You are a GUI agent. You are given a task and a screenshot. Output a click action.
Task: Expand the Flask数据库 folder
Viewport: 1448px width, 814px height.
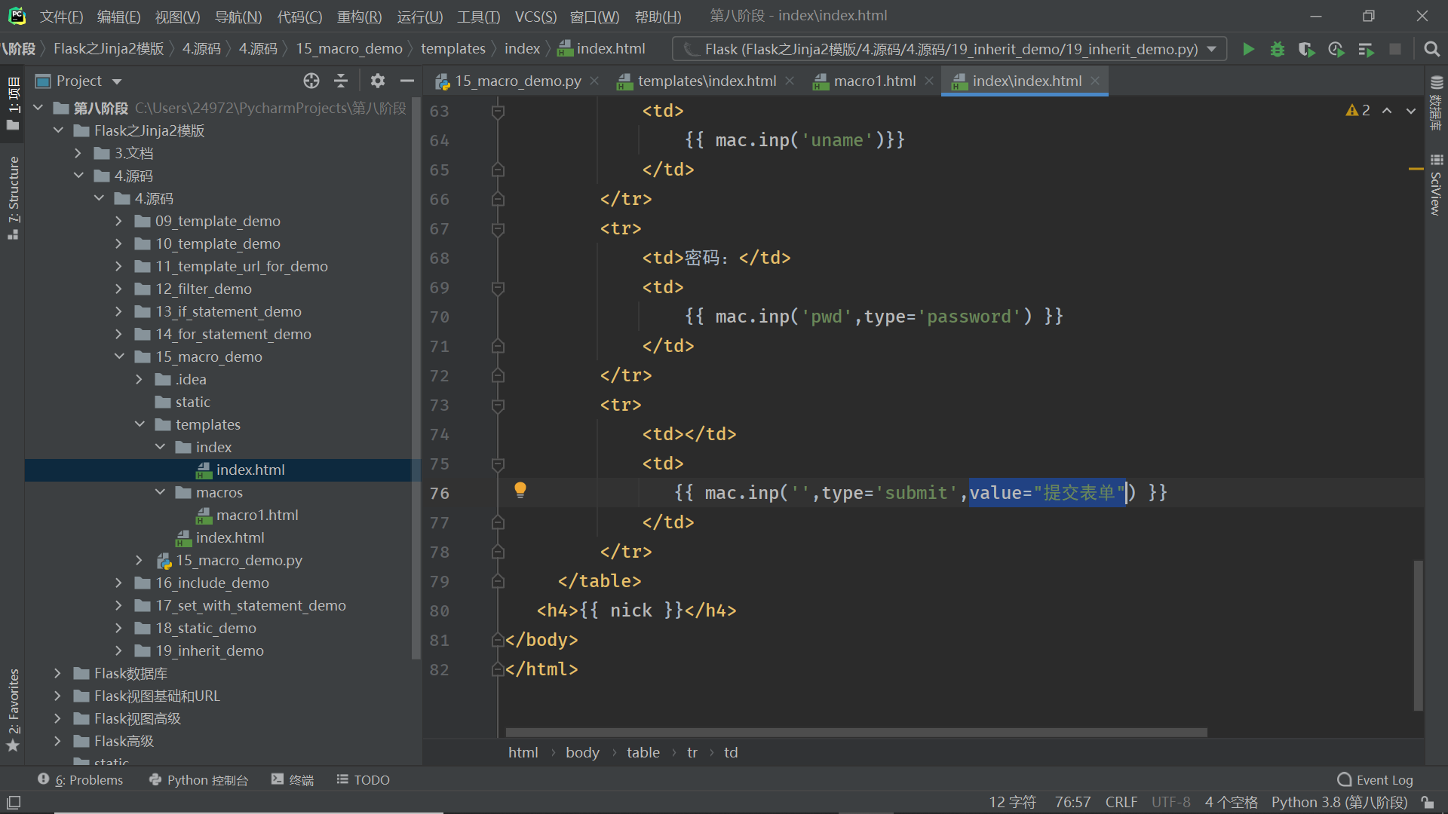click(x=58, y=673)
